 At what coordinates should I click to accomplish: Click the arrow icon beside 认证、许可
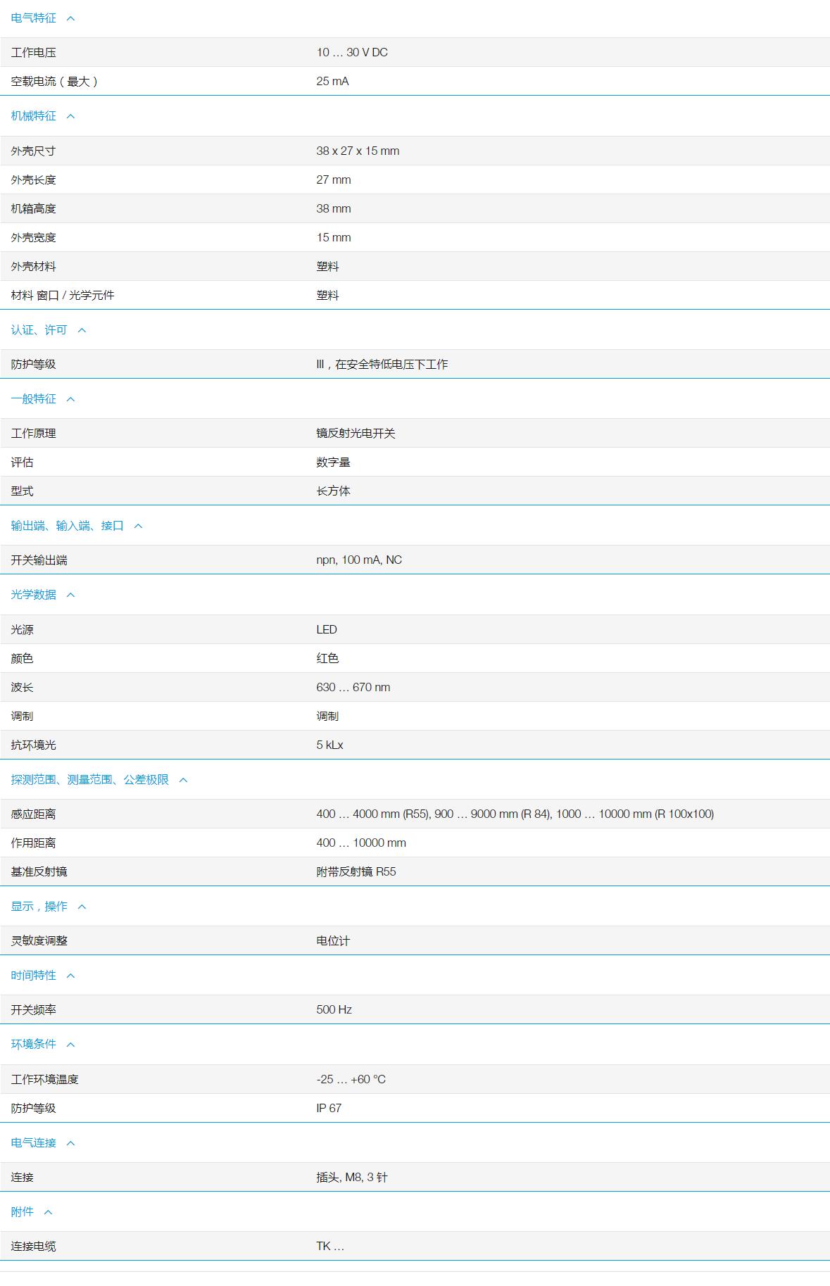click(x=82, y=330)
